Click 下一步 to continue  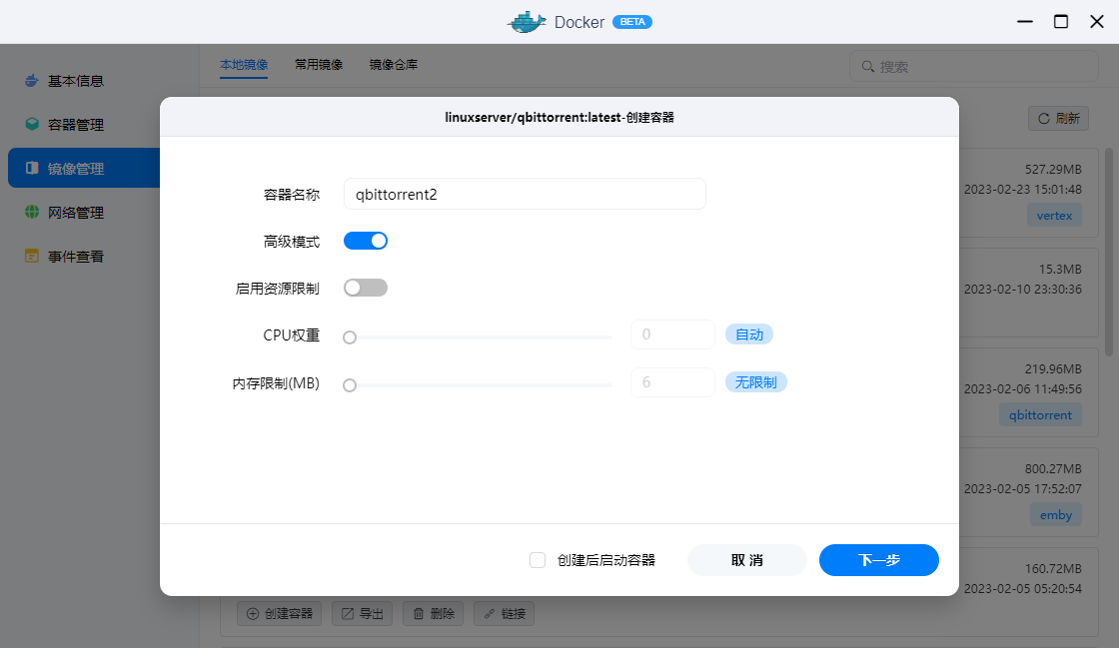pos(879,560)
